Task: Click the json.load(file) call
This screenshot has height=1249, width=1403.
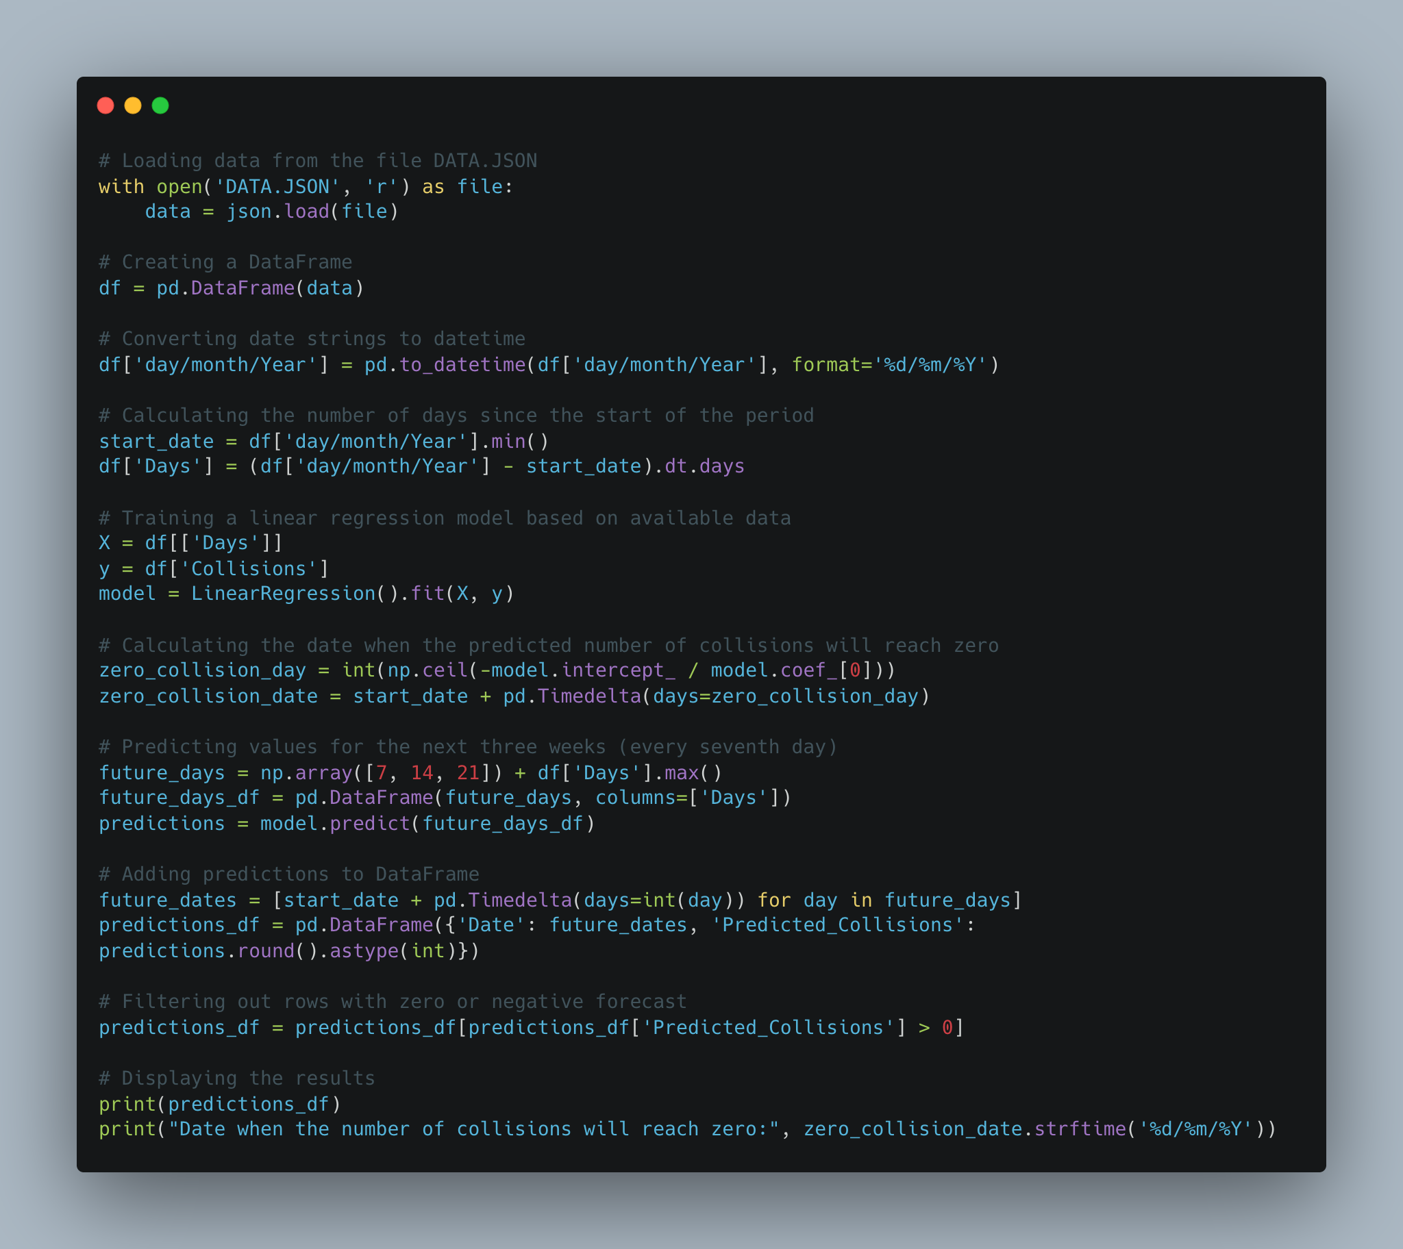Action: [312, 212]
